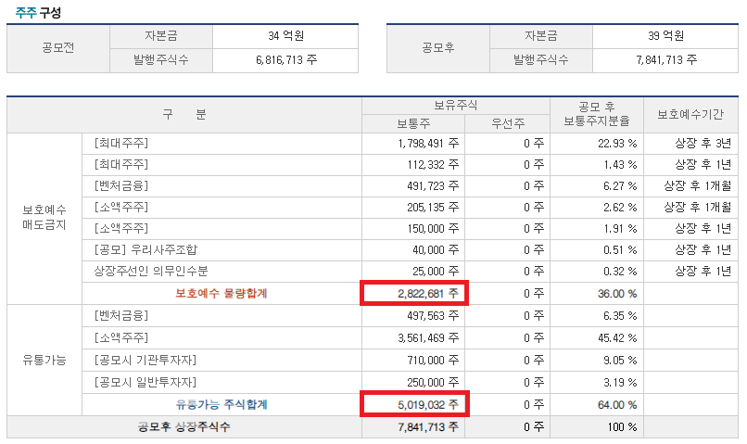
Task: Select the 64.00 % subtotal percentage
Action: pyautogui.click(x=617, y=405)
